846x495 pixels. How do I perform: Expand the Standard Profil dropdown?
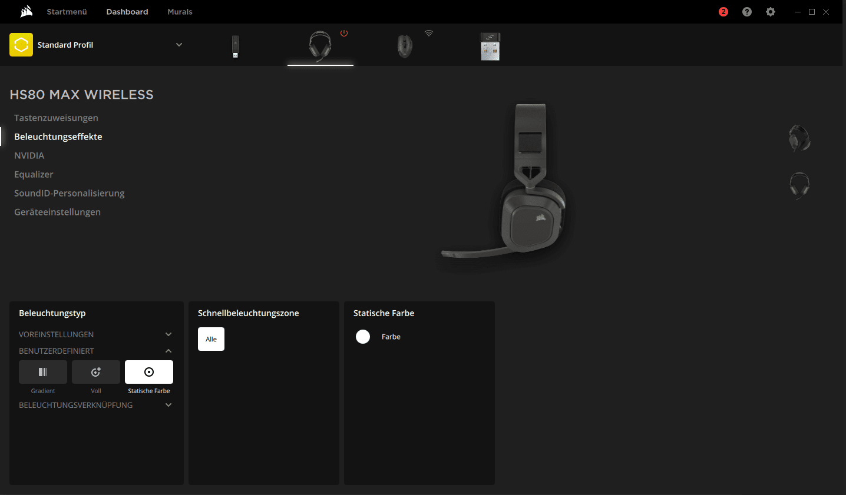coord(179,45)
